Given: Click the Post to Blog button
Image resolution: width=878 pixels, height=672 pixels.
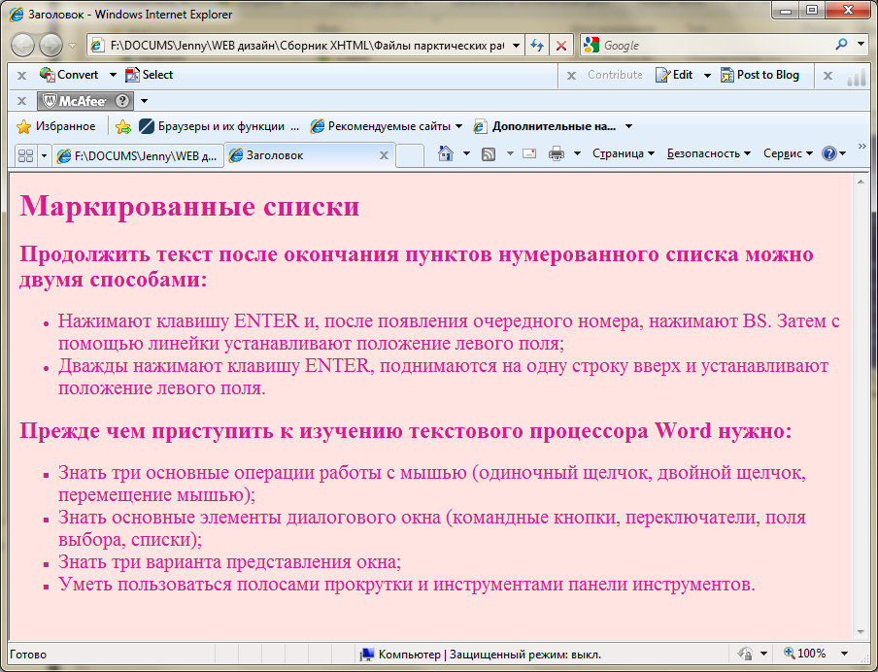Looking at the screenshot, I should (x=760, y=75).
